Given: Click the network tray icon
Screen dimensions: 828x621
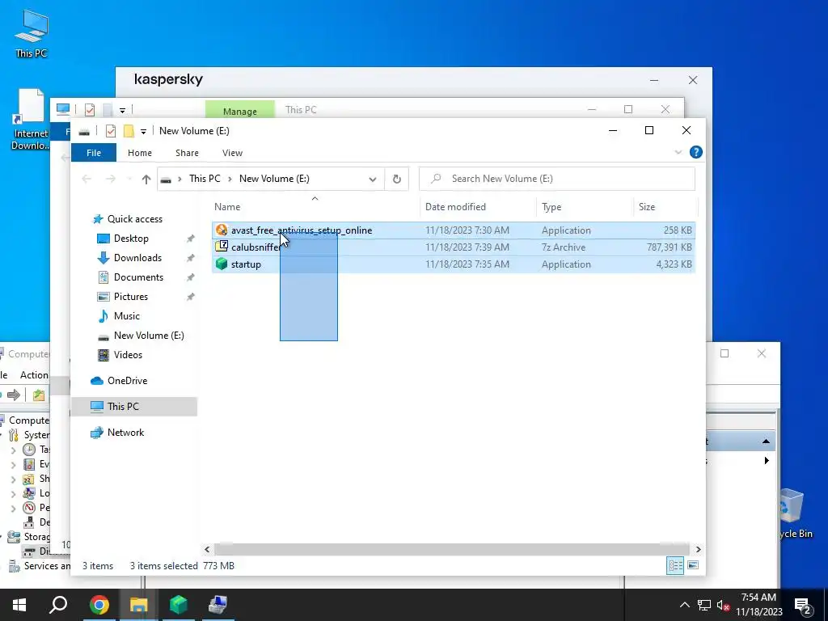Looking at the screenshot, I should 704,605.
